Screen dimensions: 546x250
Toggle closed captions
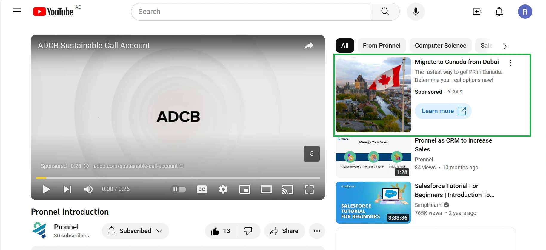coord(202,189)
